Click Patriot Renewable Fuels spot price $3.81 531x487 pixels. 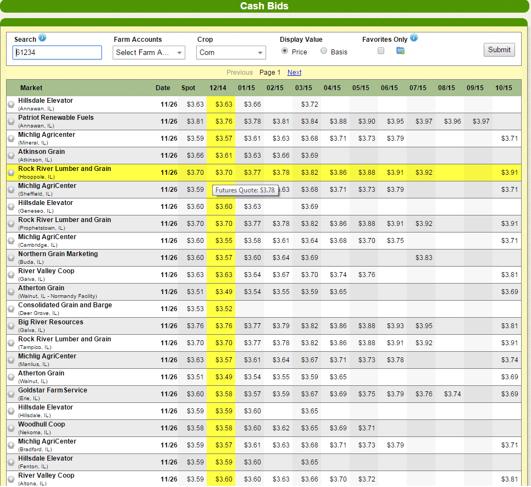pos(195,121)
